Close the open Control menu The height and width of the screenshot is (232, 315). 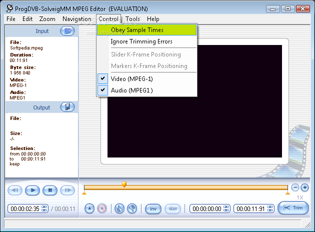108,19
